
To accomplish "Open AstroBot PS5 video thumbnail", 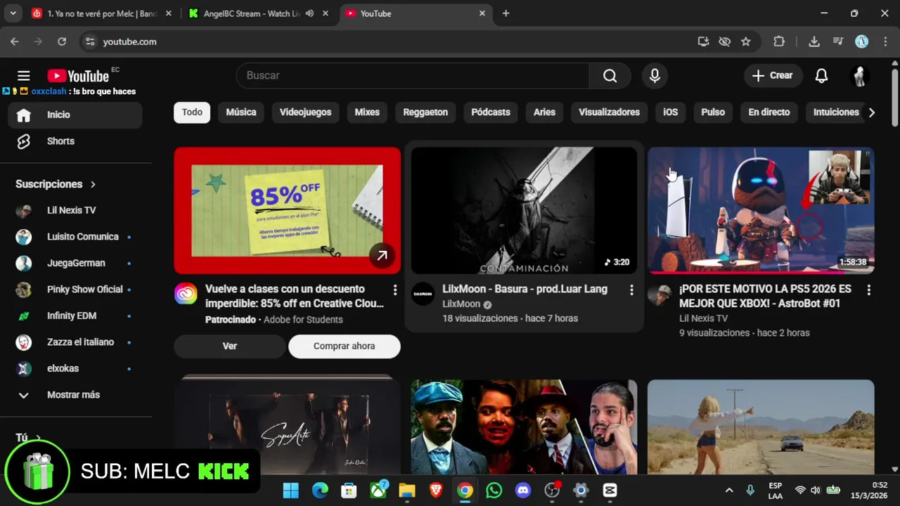I will (761, 210).
